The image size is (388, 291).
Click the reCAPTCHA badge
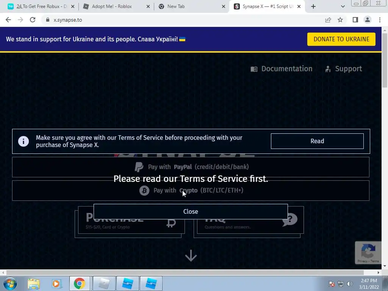(x=368, y=253)
